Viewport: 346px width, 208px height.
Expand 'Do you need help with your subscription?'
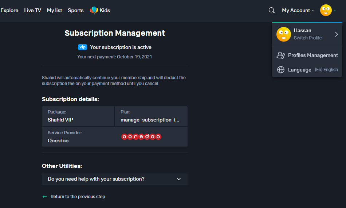pyautogui.click(x=115, y=179)
